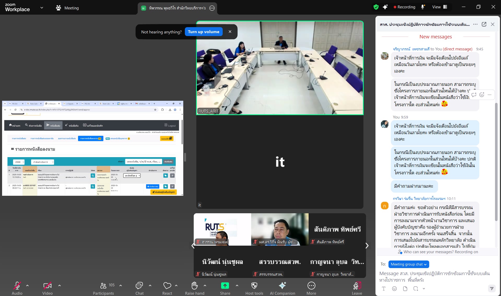Screen dimensions: 501x296
Task: Start camera with the Video button
Action: 47,286
